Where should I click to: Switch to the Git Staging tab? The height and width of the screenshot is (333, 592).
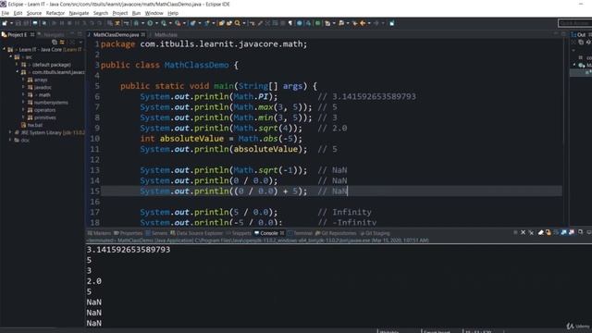point(375,233)
